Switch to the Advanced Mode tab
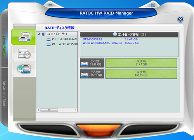The width and height of the screenshot is (194, 140). (4, 95)
